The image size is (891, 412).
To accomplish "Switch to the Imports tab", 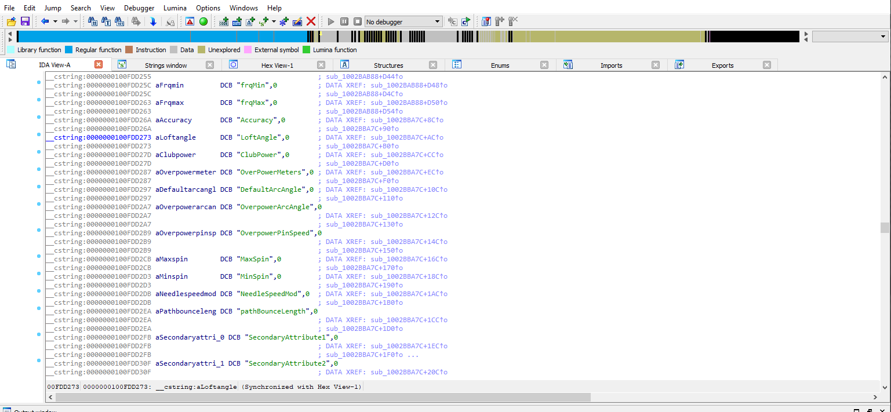I will click(x=611, y=65).
